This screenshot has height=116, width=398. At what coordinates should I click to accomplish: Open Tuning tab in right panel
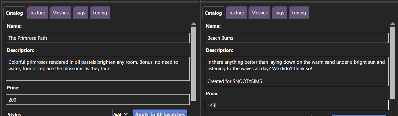tap(299, 12)
